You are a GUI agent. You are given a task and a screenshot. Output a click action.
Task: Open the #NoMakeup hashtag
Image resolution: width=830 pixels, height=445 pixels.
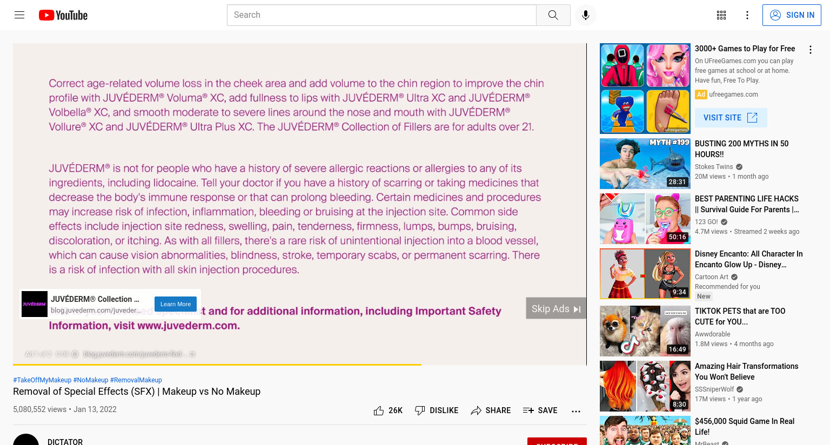pyautogui.click(x=91, y=380)
